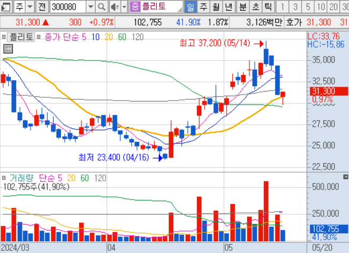Viewport: 349px width, 253px height.
Task: Switch to the 분 minute chart
Action: tap(243, 7)
